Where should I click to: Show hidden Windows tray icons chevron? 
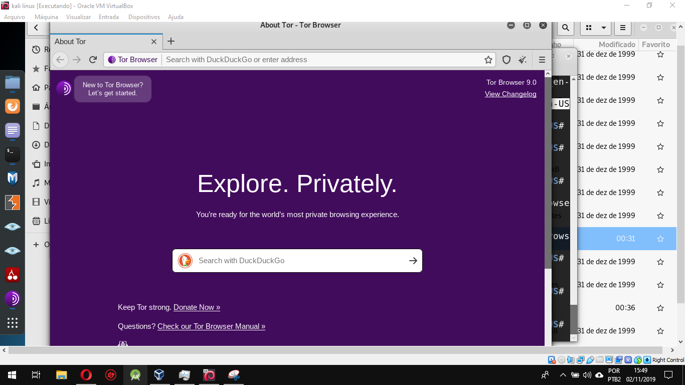click(x=563, y=375)
